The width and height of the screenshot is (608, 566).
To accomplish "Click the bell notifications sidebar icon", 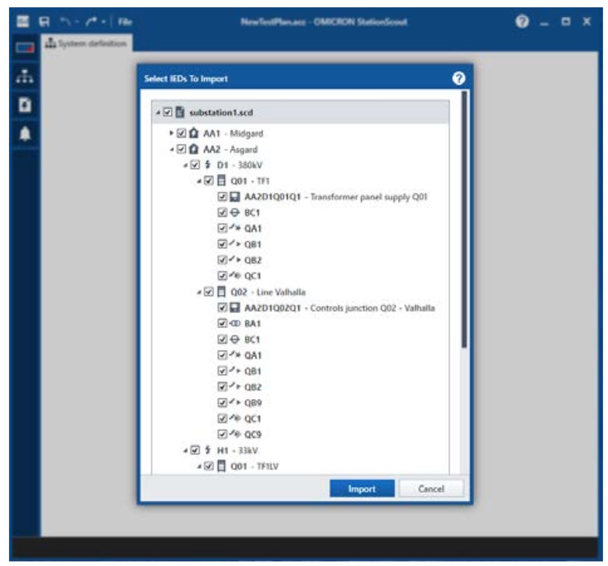I will pyautogui.click(x=25, y=134).
